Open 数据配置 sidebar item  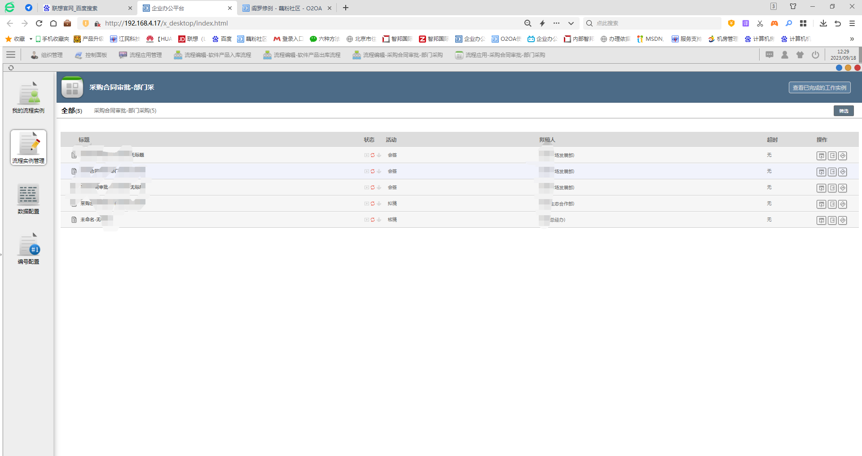click(x=28, y=198)
